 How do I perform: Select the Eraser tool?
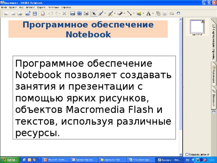pos(120,14)
